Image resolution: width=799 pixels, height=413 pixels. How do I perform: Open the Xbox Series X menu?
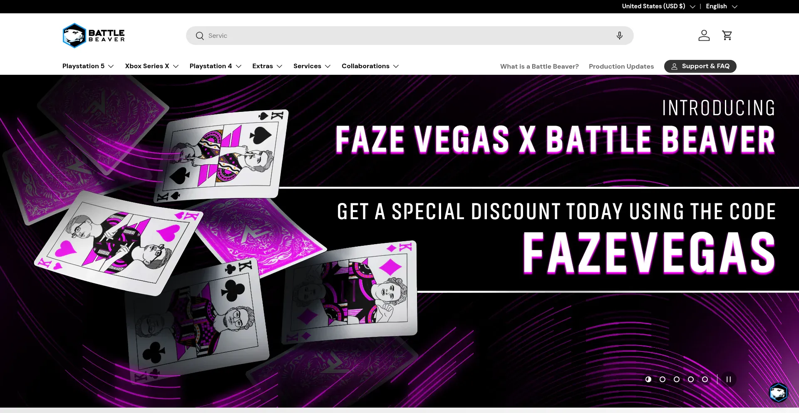pyautogui.click(x=152, y=66)
